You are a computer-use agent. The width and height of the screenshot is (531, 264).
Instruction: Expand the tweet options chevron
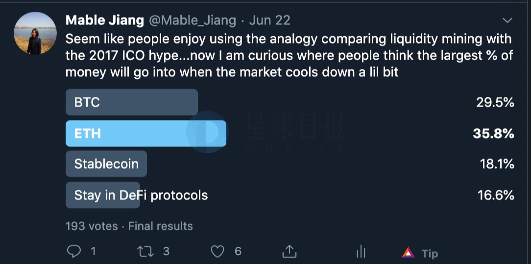coord(507,21)
